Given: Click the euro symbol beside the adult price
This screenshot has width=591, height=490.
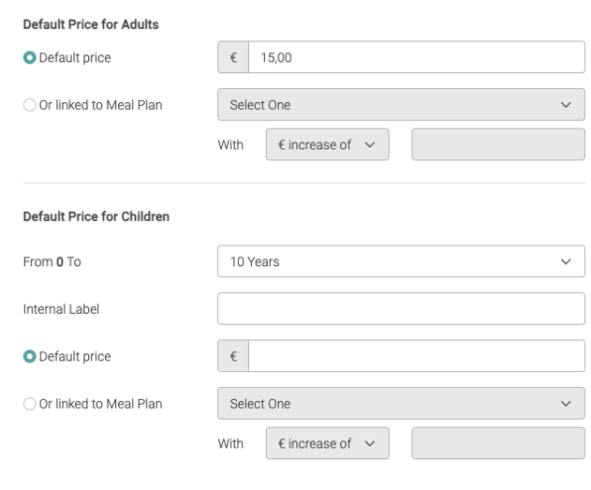Looking at the screenshot, I should (233, 57).
